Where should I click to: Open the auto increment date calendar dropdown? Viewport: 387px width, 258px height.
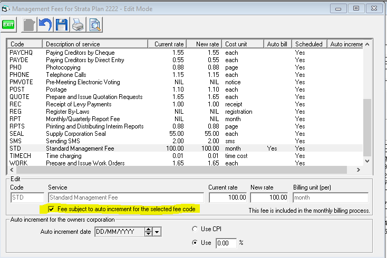point(157,232)
